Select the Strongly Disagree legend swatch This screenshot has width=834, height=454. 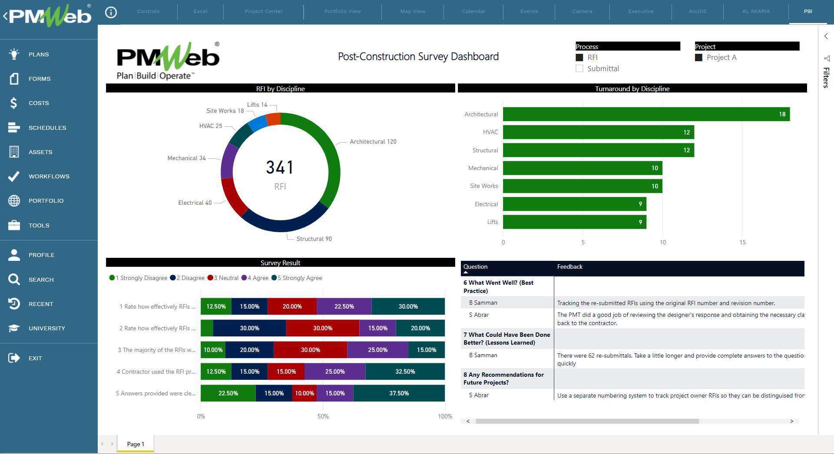click(x=112, y=278)
